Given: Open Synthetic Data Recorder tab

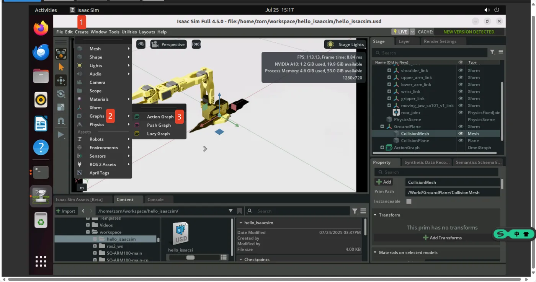Looking at the screenshot, I should click(x=427, y=162).
